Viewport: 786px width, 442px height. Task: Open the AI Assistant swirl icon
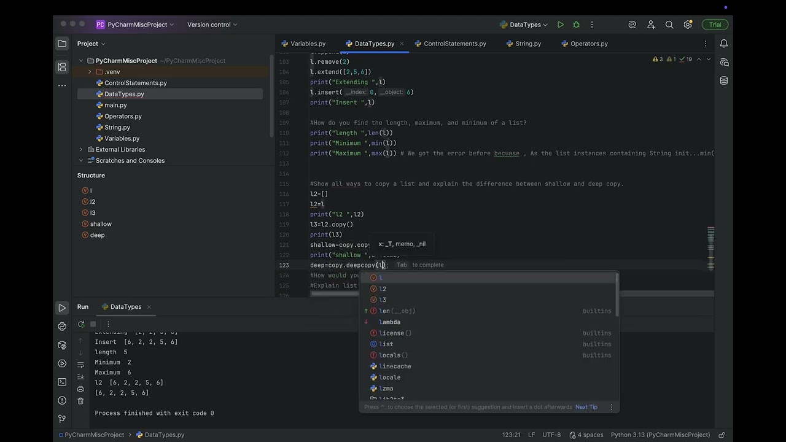coord(632,25)
